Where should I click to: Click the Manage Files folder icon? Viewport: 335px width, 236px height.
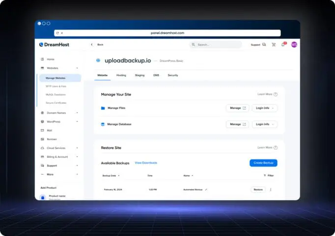[103, 108]
